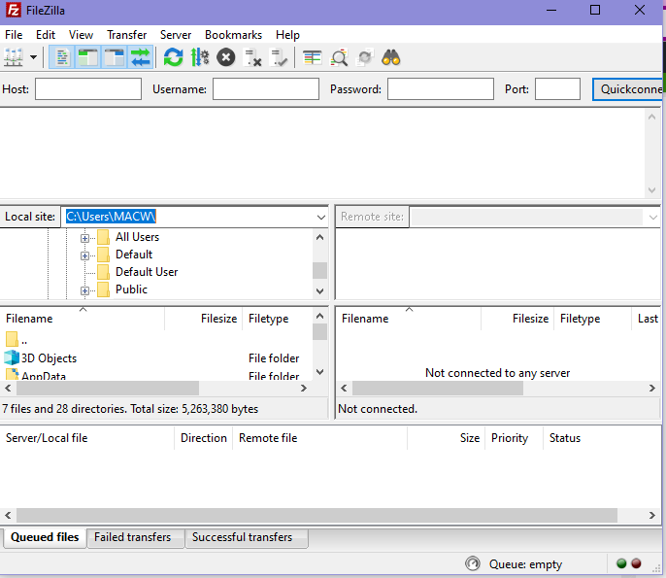Focus the Port input field
This screenshot has width=666, height=578.
pos(557,88)
